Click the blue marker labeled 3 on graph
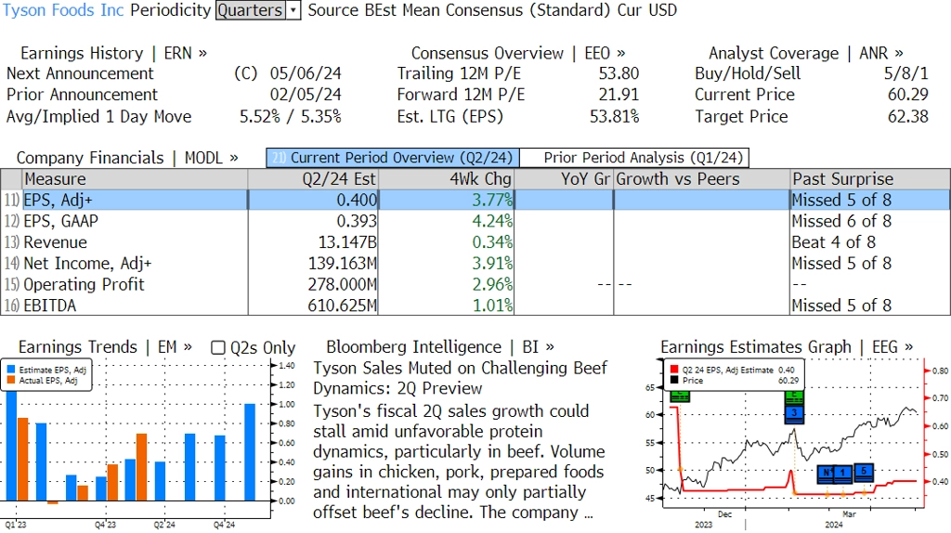Viewport: 951px width, 533px height. [794, 414]
